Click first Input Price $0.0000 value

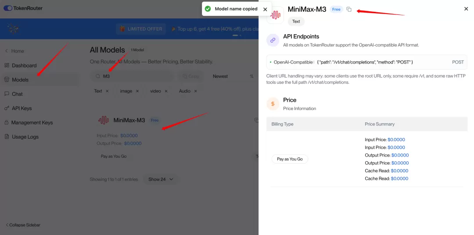(x=396, y=140)
